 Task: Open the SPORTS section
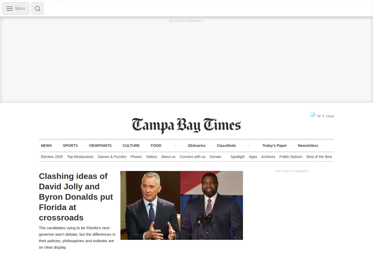pyautogui.click(x=70, y=146)
